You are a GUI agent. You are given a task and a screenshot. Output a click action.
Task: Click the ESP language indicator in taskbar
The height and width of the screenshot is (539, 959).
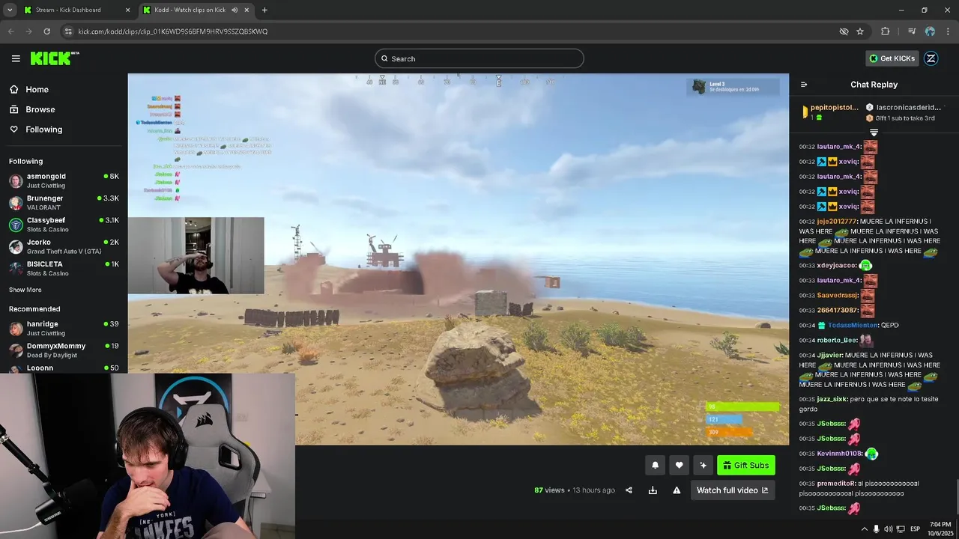(915, 529)
